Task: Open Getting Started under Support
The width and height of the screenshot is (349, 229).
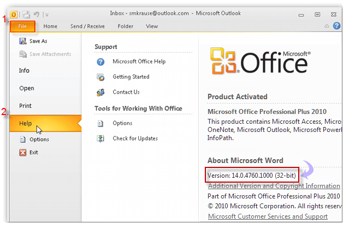Action: pos(131,77)
